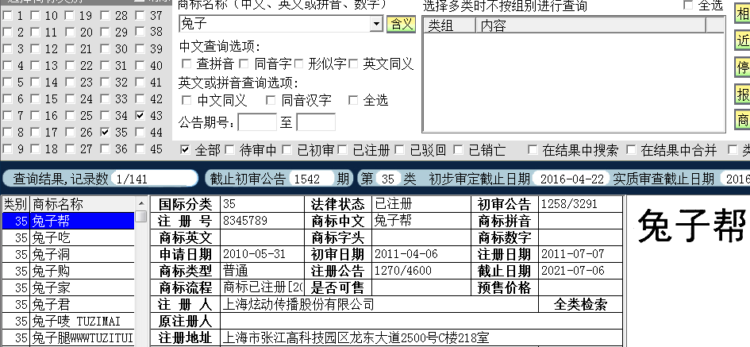Click the 公告期号 field after 至
The height and width of the screenshot is (347, 750).
coord(316,122)
